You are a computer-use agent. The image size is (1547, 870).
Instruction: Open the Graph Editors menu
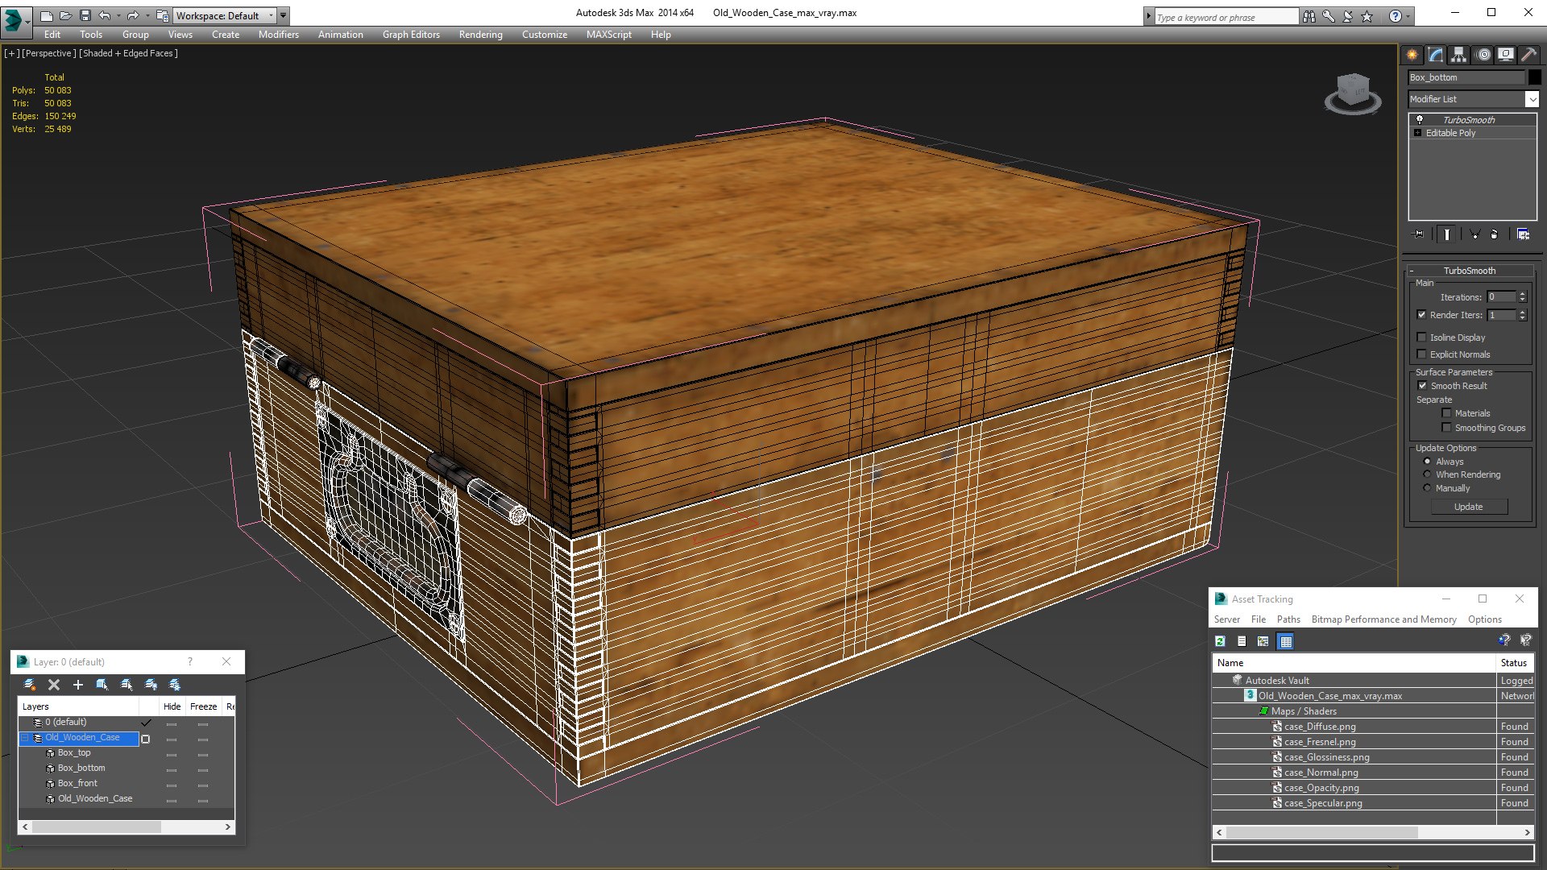[411, 35]
